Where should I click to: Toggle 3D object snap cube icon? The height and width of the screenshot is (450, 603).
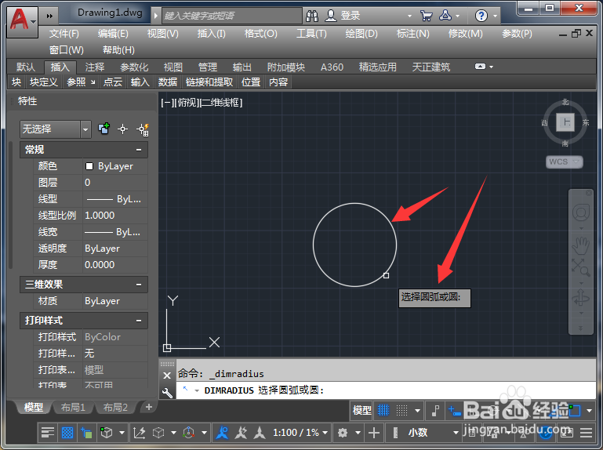point(107,433)
